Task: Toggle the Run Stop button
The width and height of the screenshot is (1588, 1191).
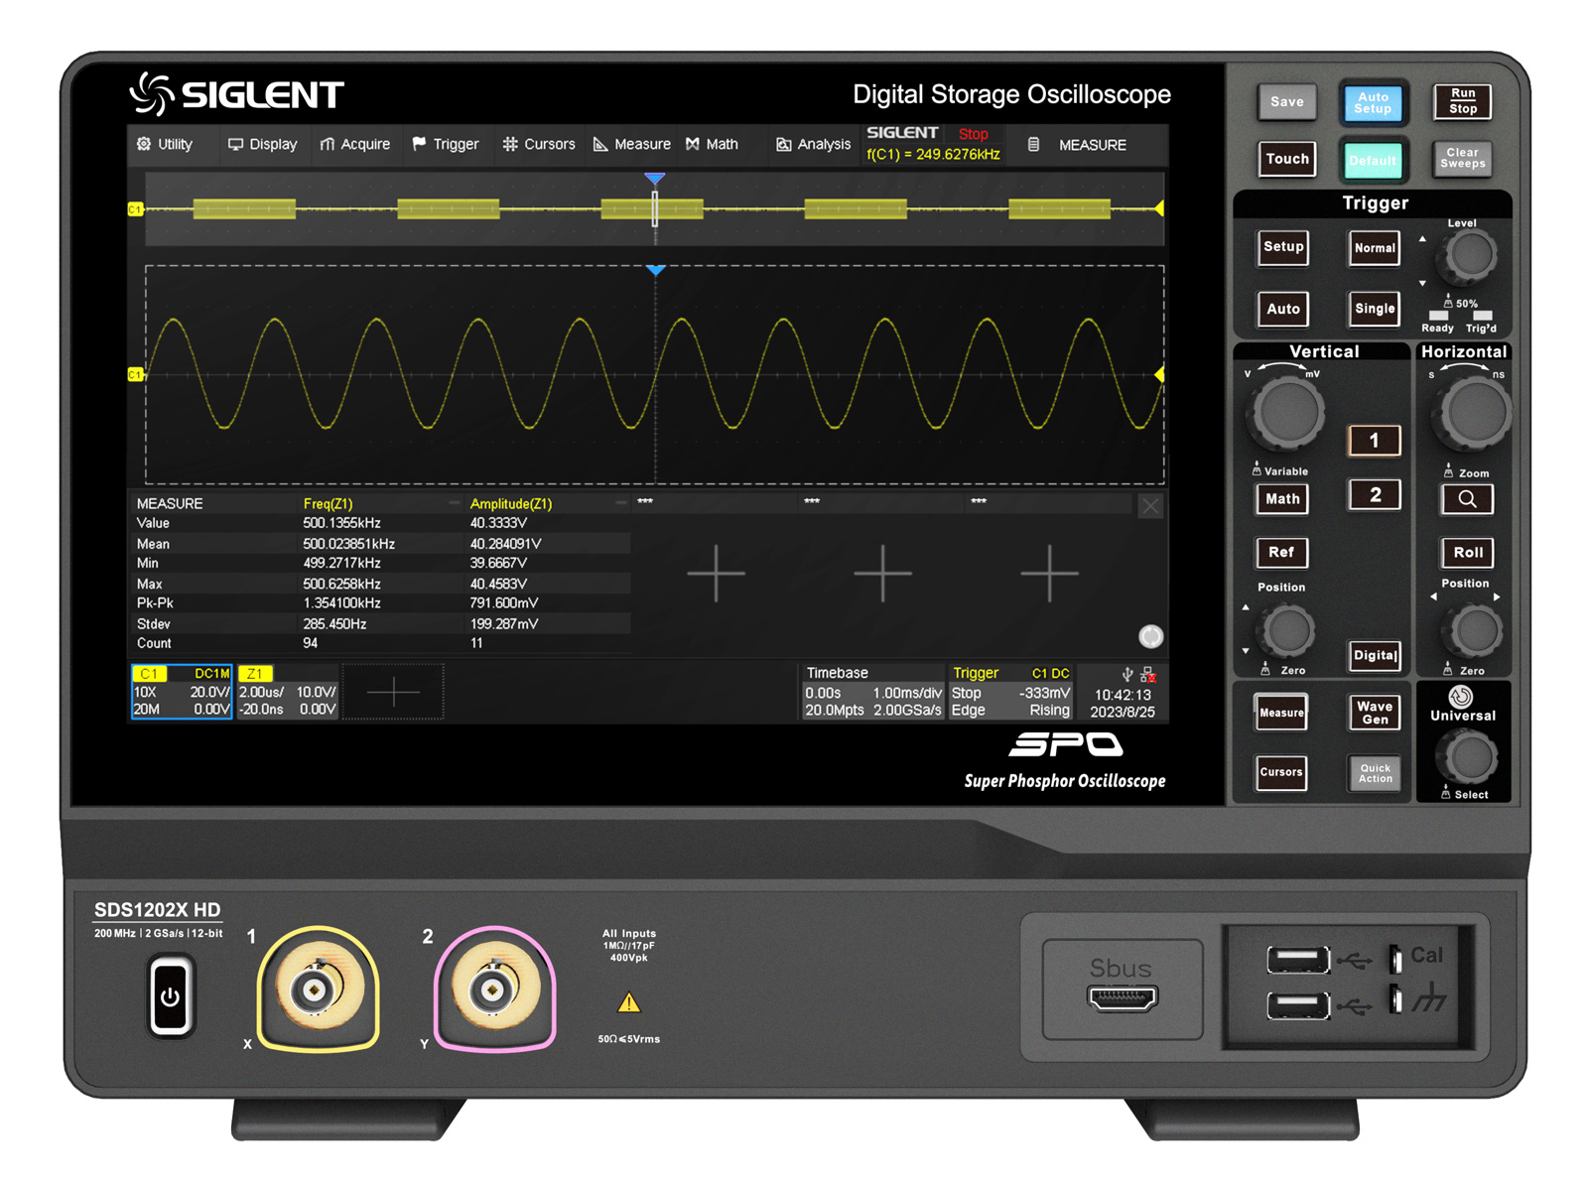Action: click(1463, 101)
